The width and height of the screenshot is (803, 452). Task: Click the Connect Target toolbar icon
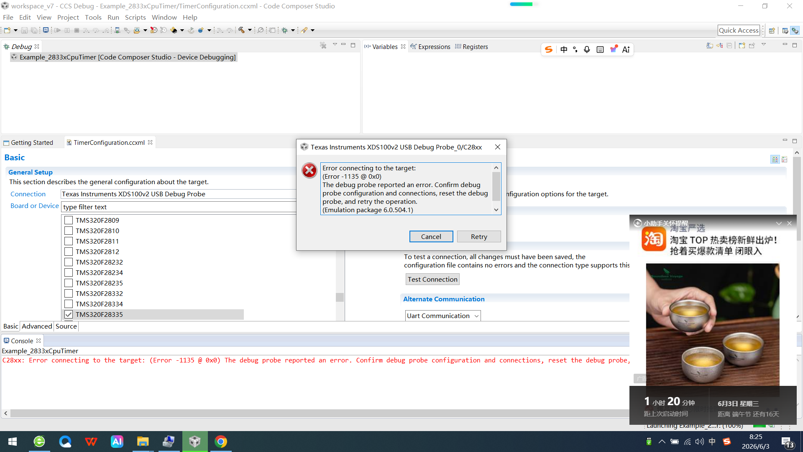(x=117, y=30)
